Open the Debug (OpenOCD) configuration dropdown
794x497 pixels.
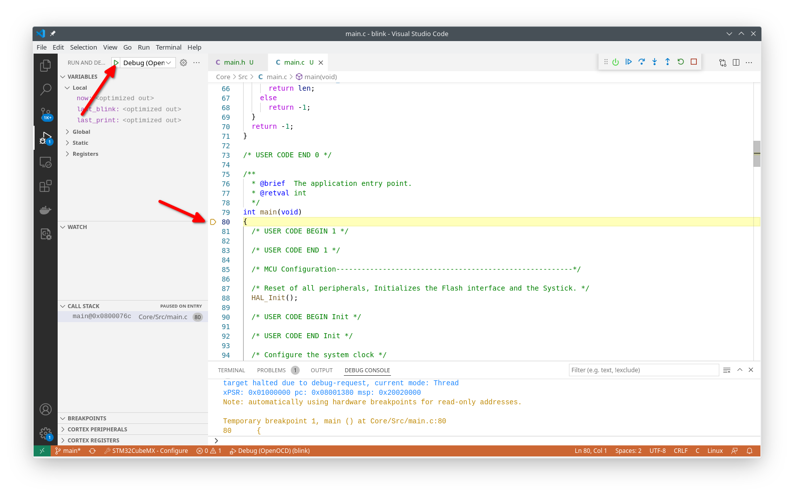[x=148, y=63]
